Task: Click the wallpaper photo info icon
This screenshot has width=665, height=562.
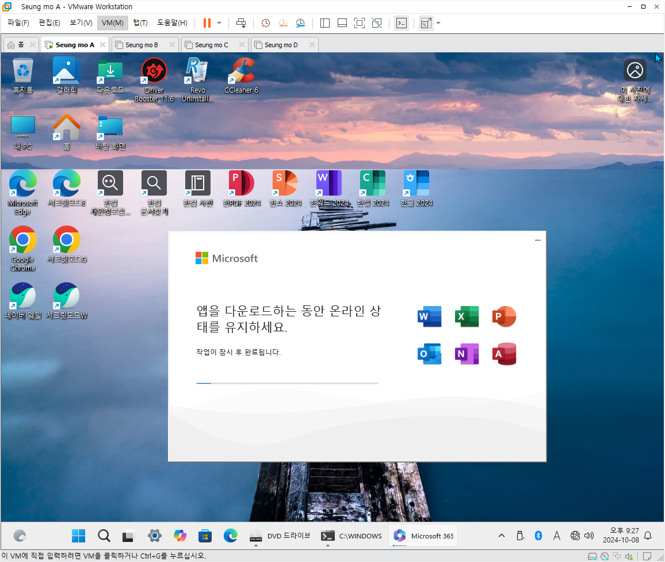Action: click(635, 80)
